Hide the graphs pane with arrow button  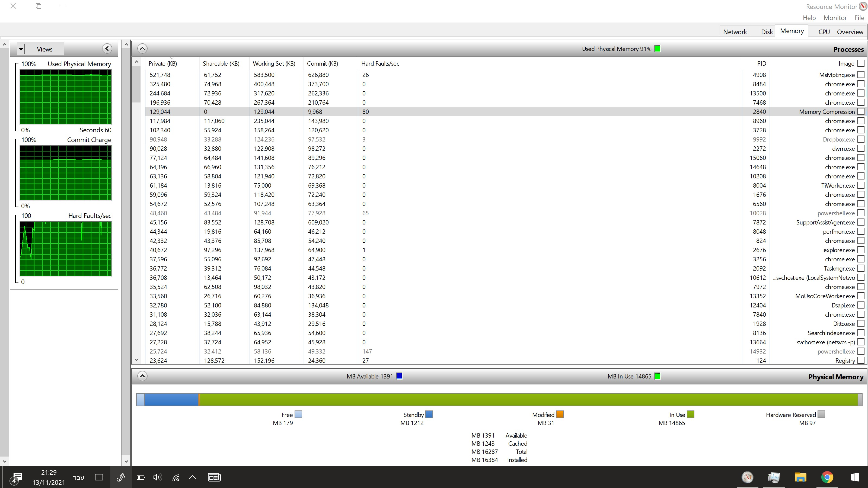click(x=107, y=49)
